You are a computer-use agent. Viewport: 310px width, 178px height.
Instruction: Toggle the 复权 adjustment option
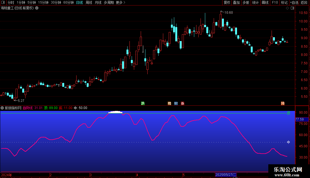227,2
